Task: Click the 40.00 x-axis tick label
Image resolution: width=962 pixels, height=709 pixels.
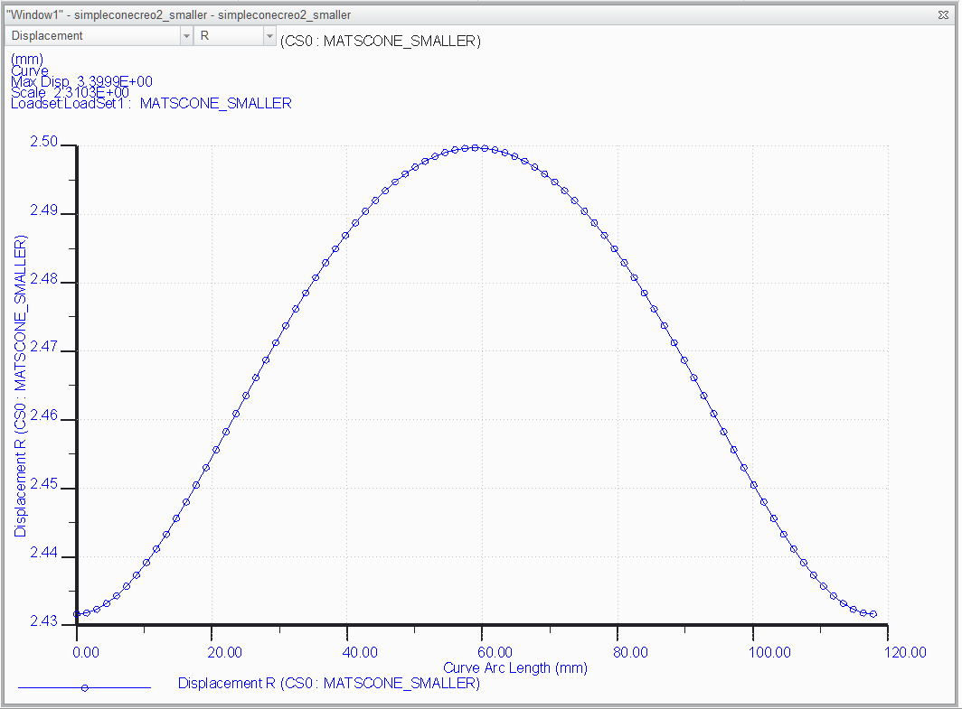Action: click(x=360, y=653)
